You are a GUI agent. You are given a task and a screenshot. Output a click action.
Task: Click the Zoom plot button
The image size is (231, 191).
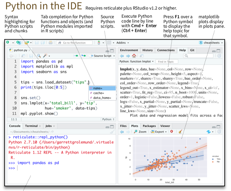click(x=140, y=131)
